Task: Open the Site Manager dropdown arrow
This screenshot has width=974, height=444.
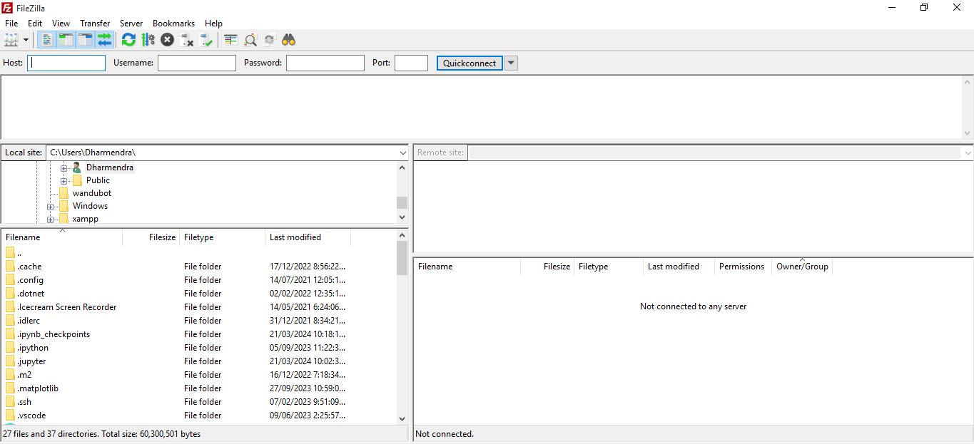Action: point(26,40)
